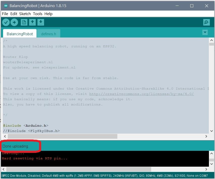Click the 'Hard resetting via RTS pin...' line
The height and width of the screenshot is (179, 215).
[35, 158]
